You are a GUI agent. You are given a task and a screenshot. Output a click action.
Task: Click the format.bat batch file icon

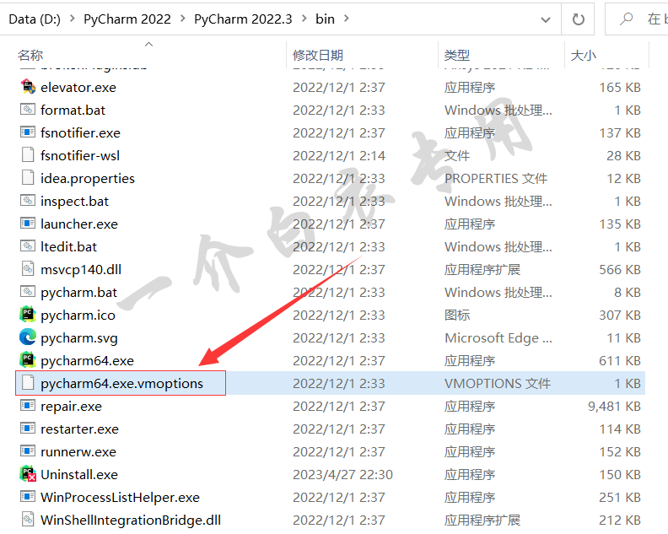(x=28, y=110)
